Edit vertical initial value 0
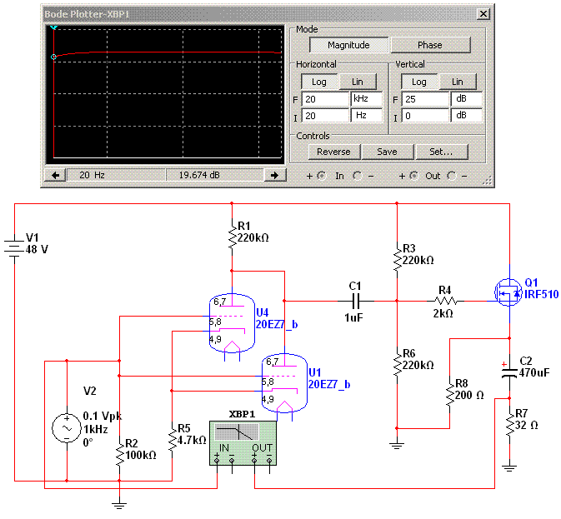This screenshot has width=561, height=519. tap(425, 116)
